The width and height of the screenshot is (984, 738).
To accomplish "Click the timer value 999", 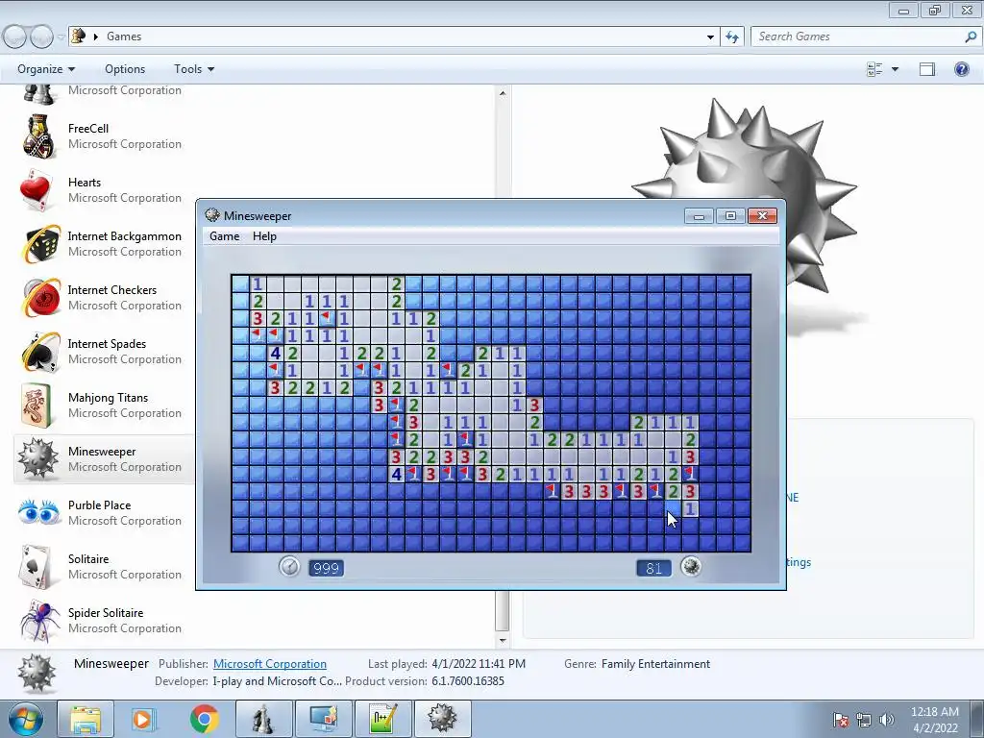I will [327, 568].
